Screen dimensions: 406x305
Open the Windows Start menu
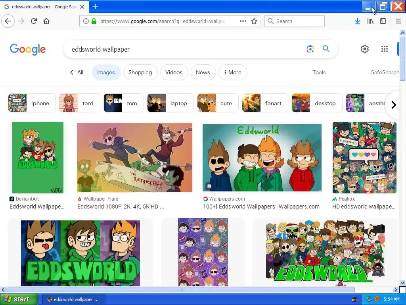(19, 299)
